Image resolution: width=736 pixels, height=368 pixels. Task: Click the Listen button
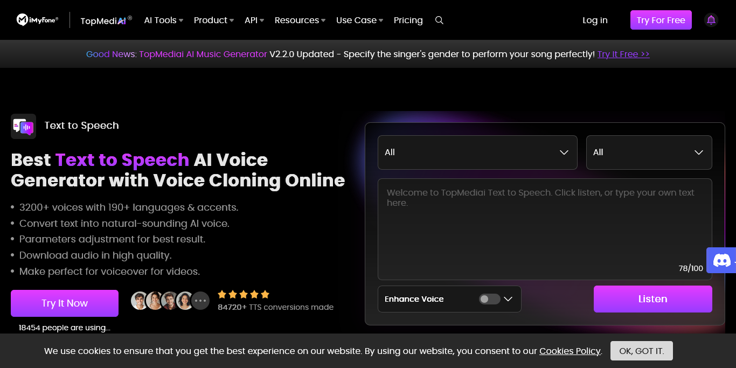(653, 299)
